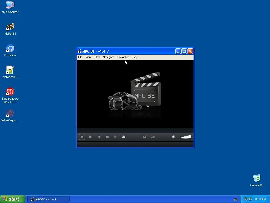Viewport: 270px width, 203px height.
Task: Click the first system tray icon
Action: pos(245,199)
